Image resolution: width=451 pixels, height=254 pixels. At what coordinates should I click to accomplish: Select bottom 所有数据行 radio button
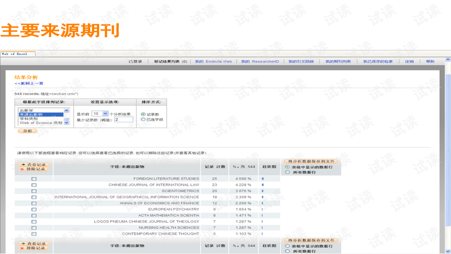tap(288, 251)
